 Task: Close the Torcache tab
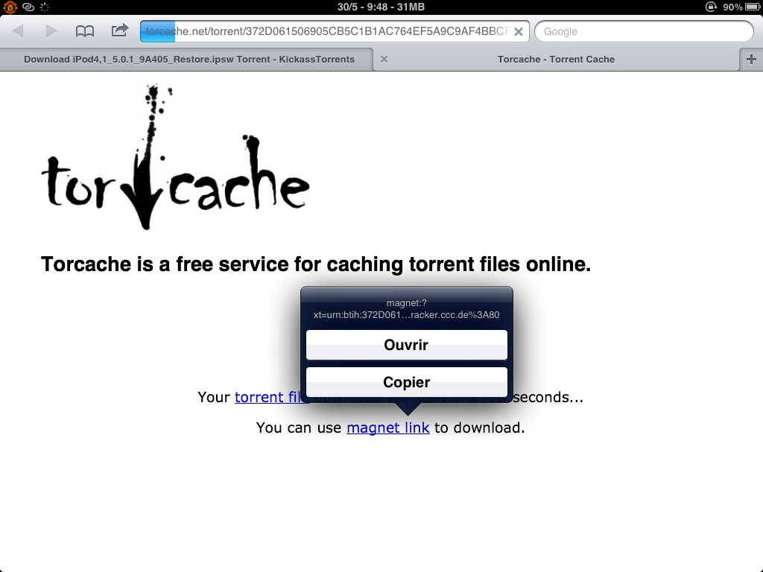[x=384, y=60]
